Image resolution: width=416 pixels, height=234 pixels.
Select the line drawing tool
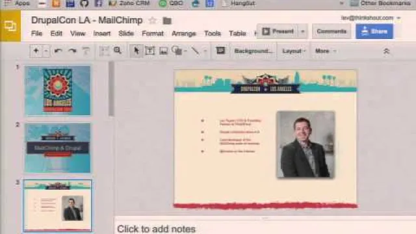point(196,51)
